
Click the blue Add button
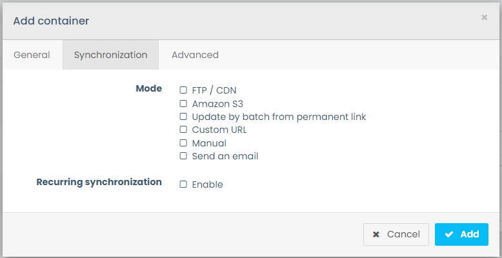[461, 235]
